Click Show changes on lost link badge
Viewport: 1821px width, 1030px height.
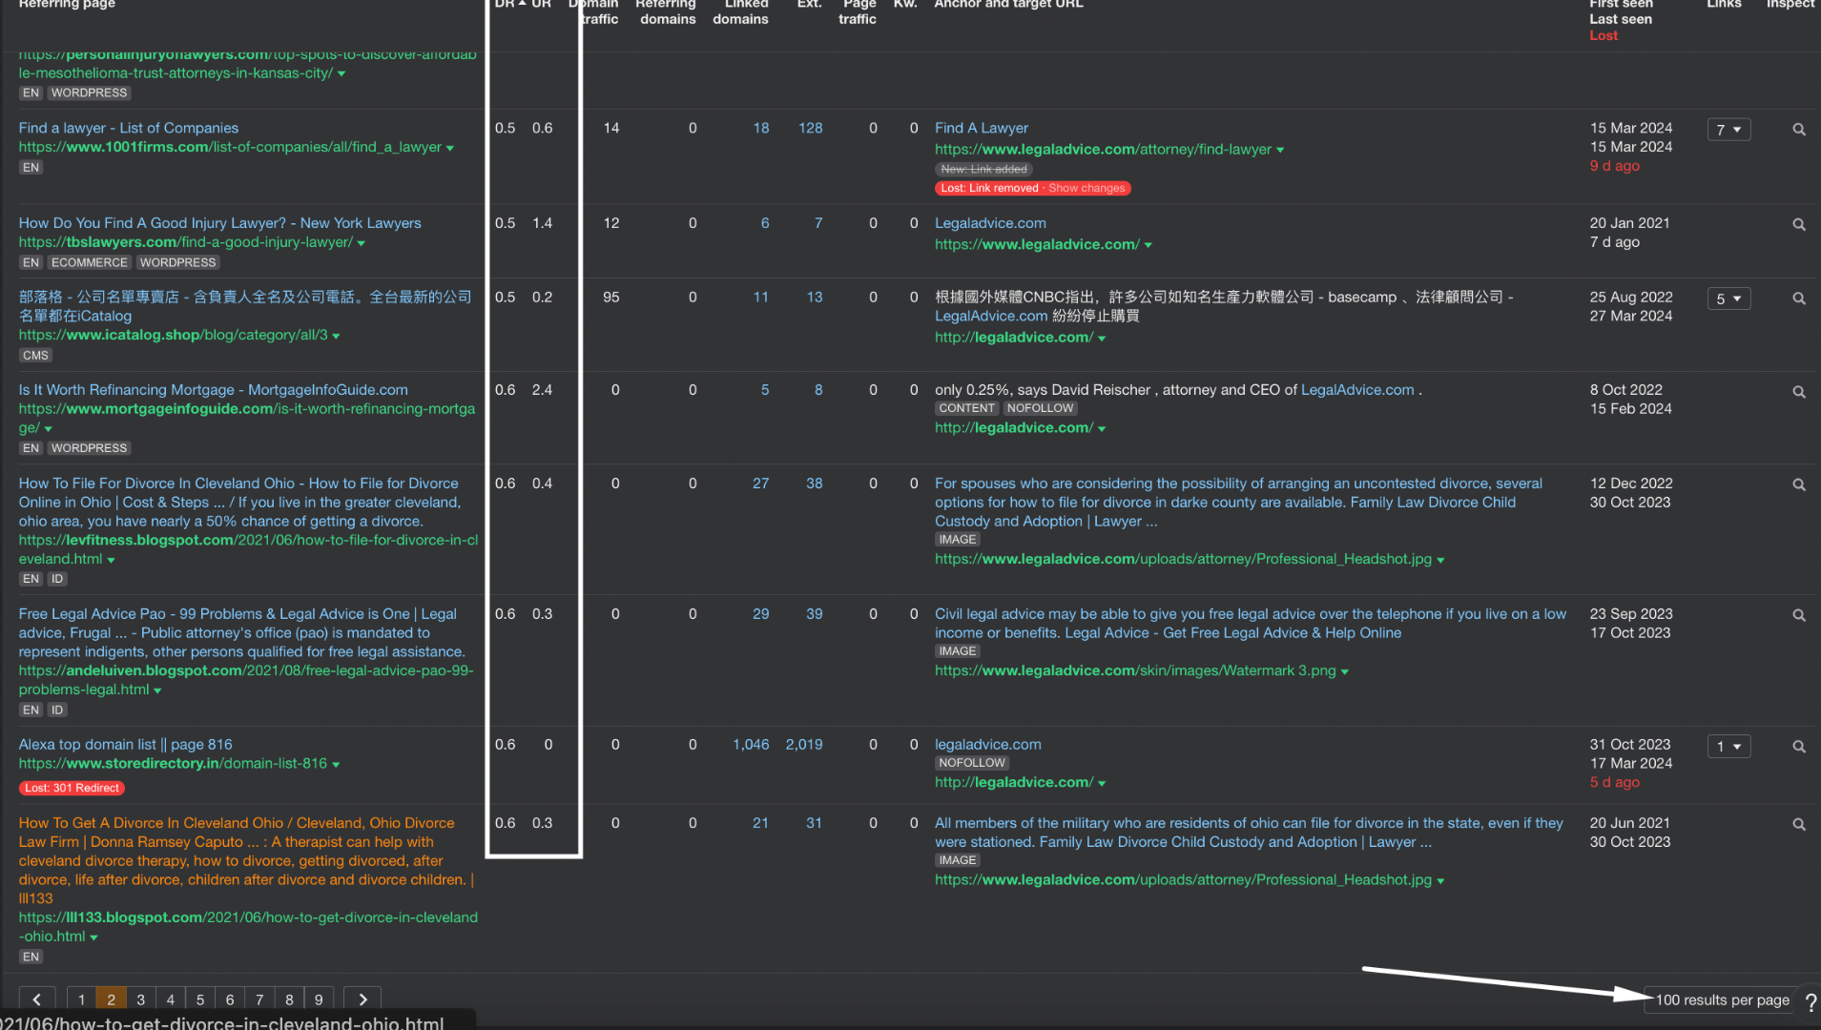point(1086,189)
